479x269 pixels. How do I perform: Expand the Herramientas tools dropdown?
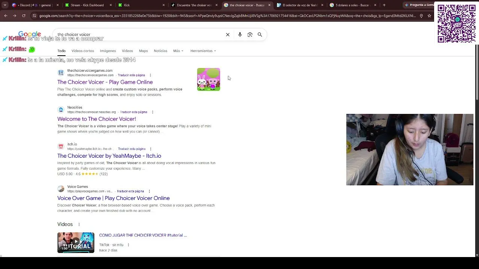[203, 51]
